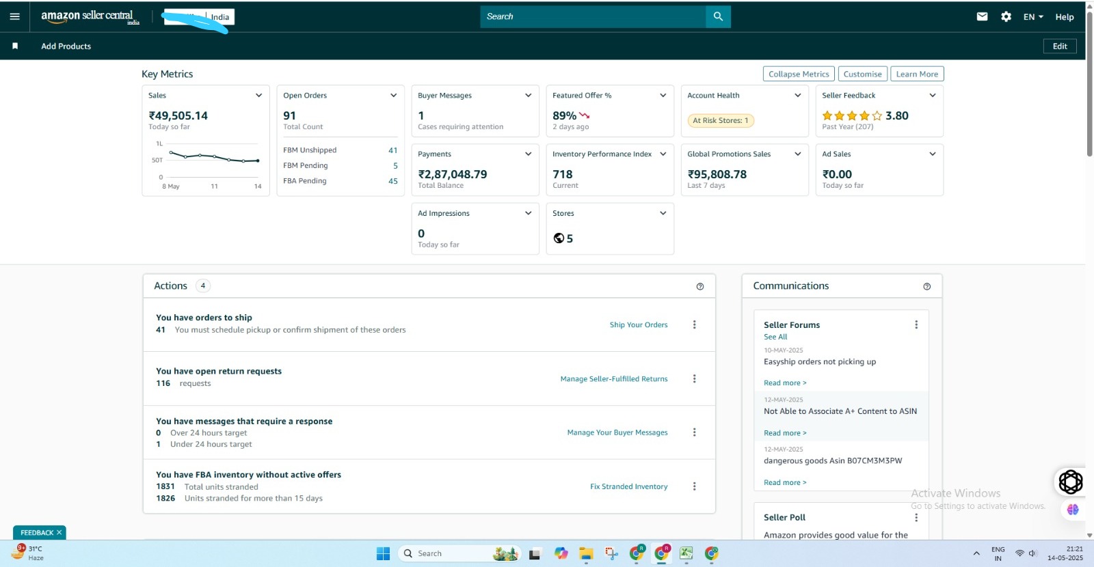Open Snipping Tool from the taskbar
Image resolution: width=1094 pixels, height=567 pixels.
coord(611,553)
